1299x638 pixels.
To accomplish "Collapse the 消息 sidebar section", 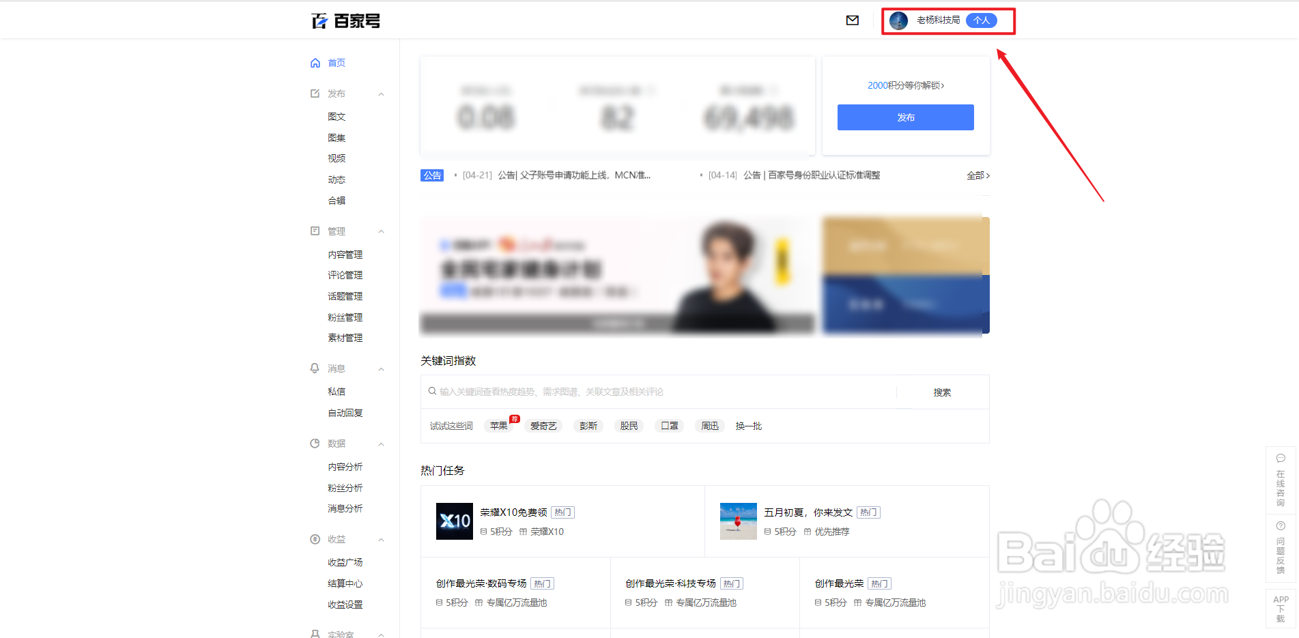I will pos(381,369).
